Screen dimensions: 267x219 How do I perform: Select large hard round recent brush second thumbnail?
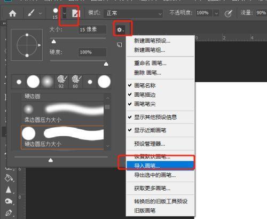(x=33, y=82)
